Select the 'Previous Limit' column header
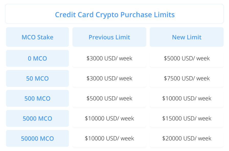The width and height of the screenshot is (229, 151). click(109, 37)
